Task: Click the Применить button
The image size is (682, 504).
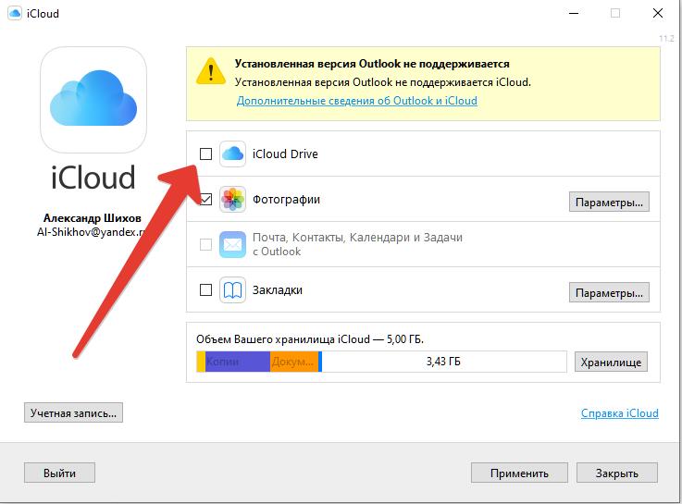Action: tap(519, 473)
